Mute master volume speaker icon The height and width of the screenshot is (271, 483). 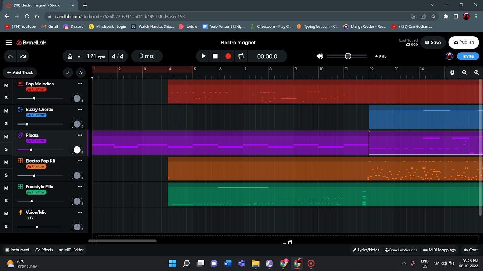tap(320, 56)
